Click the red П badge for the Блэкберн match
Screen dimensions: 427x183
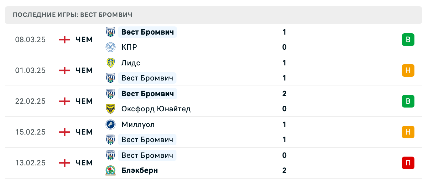click(x=408, y=163)
